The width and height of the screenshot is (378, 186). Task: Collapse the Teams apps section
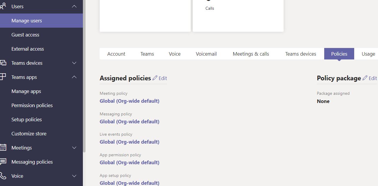tap(74, 77)
